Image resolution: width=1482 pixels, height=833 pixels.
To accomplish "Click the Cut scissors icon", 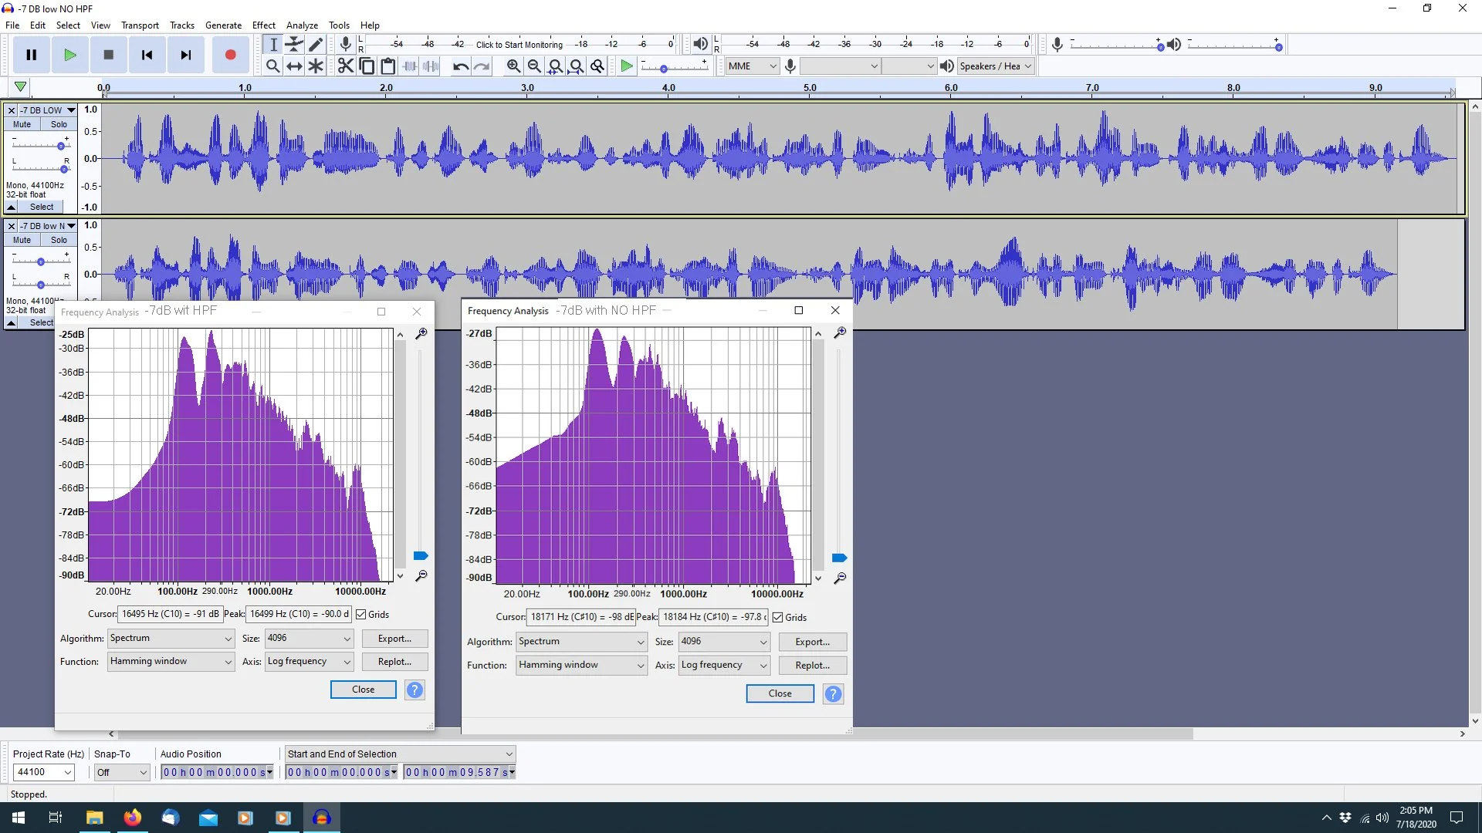I will pyautogui.click(x=345, y=66).
